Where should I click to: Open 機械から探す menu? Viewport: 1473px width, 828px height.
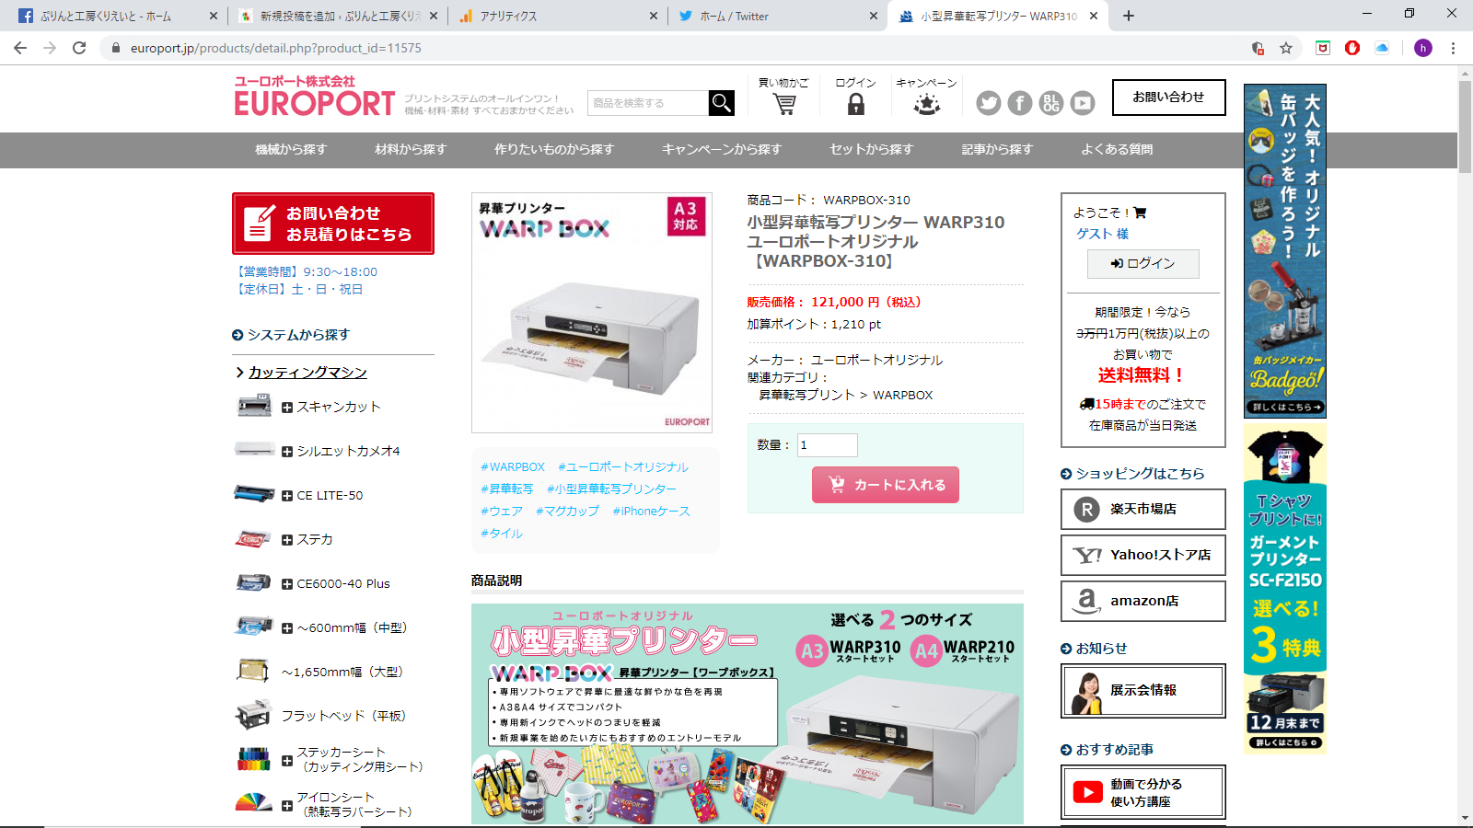[x=291, y=149]
